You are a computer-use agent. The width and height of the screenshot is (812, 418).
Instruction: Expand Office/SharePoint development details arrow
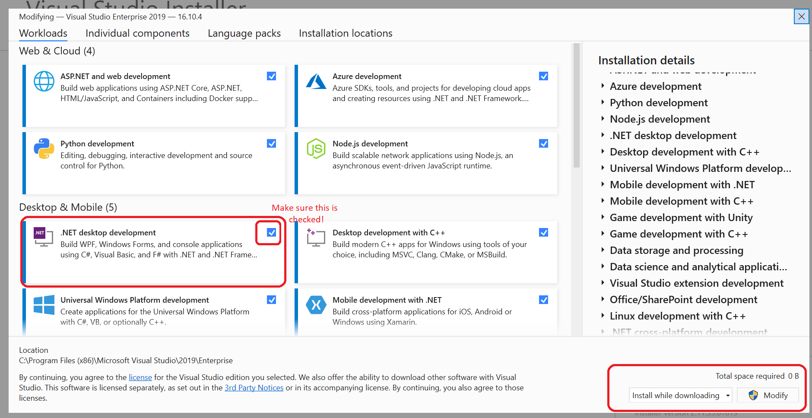603,299
